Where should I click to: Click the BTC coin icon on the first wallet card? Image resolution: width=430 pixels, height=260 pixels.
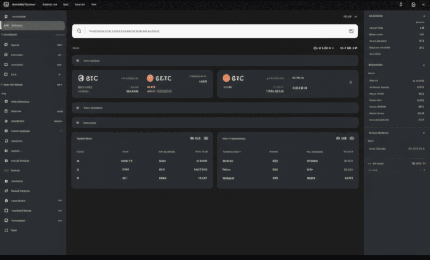pos(81,78)
